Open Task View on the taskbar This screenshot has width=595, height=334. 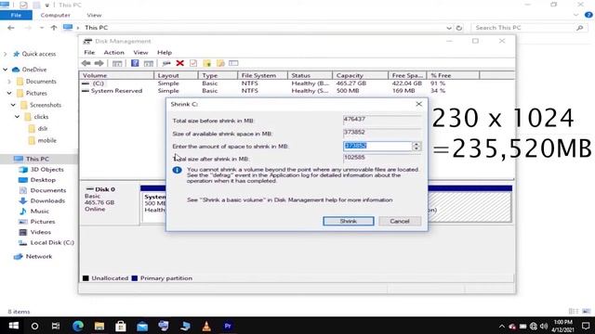point(56,326)
